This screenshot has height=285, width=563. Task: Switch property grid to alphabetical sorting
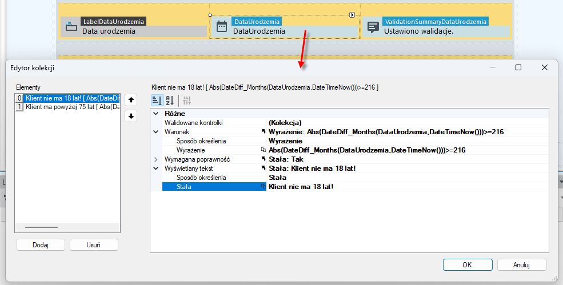(170, 101)
